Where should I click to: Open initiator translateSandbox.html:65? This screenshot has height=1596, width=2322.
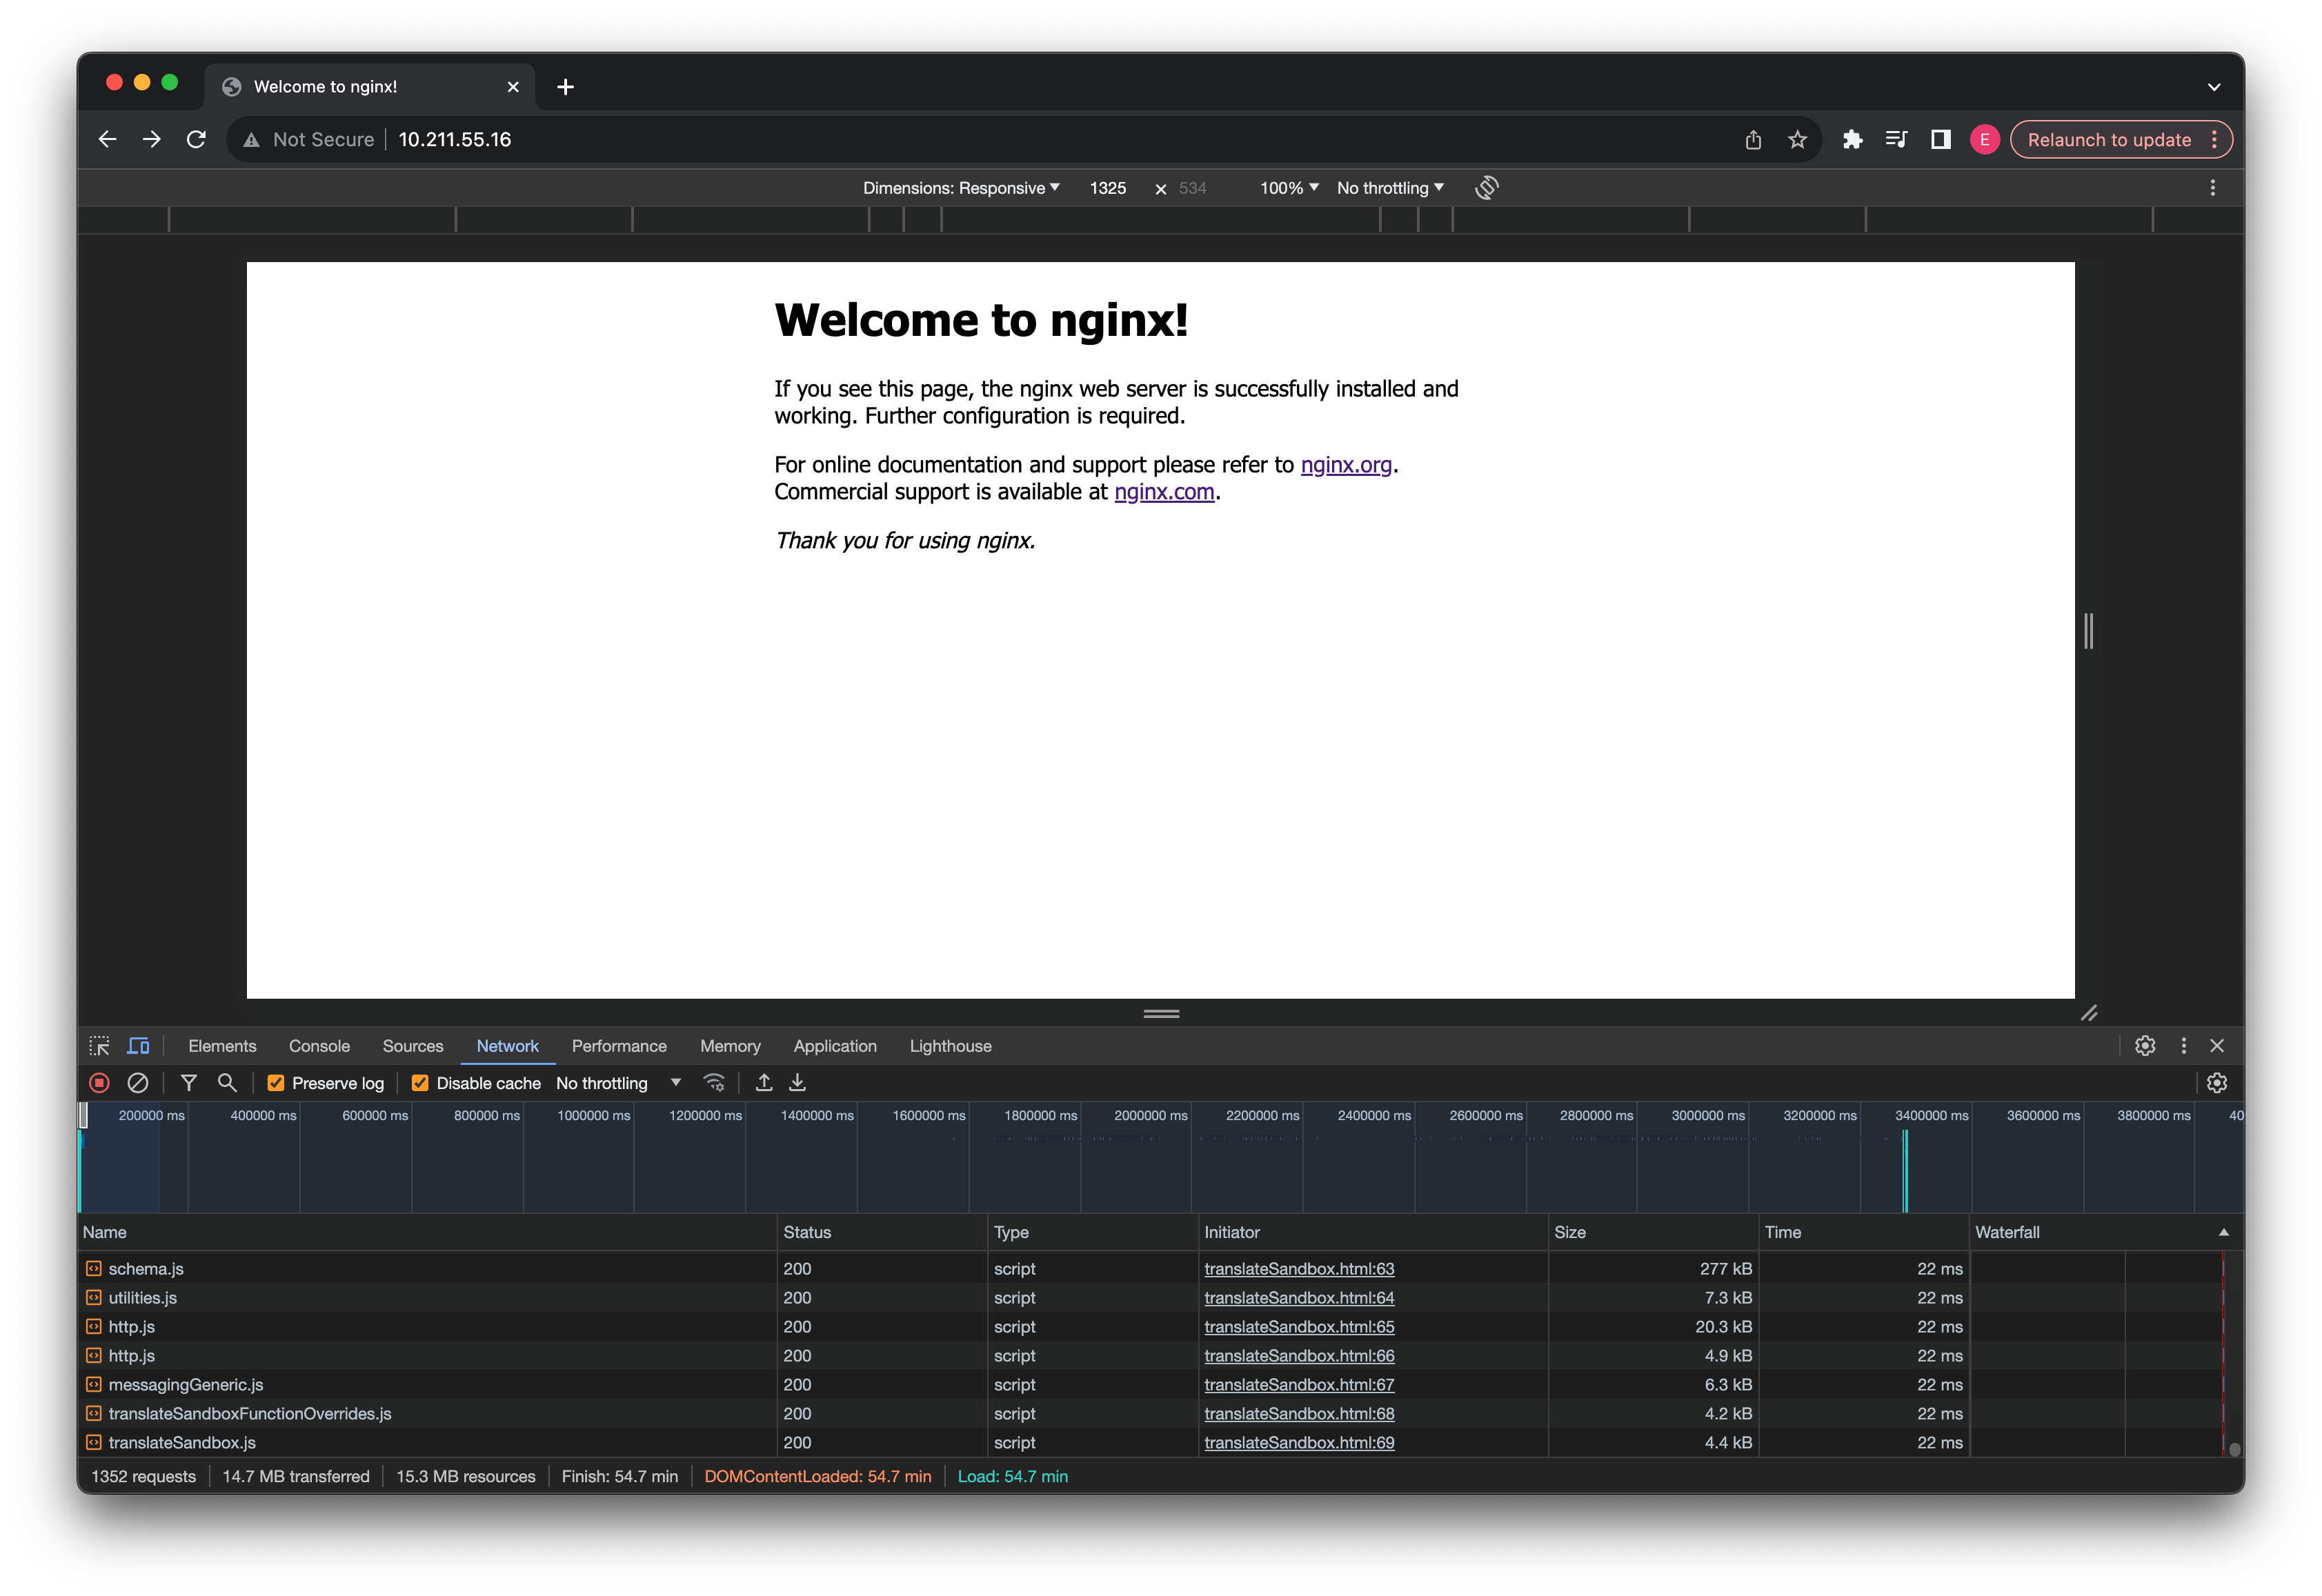pos(1299,1327)
